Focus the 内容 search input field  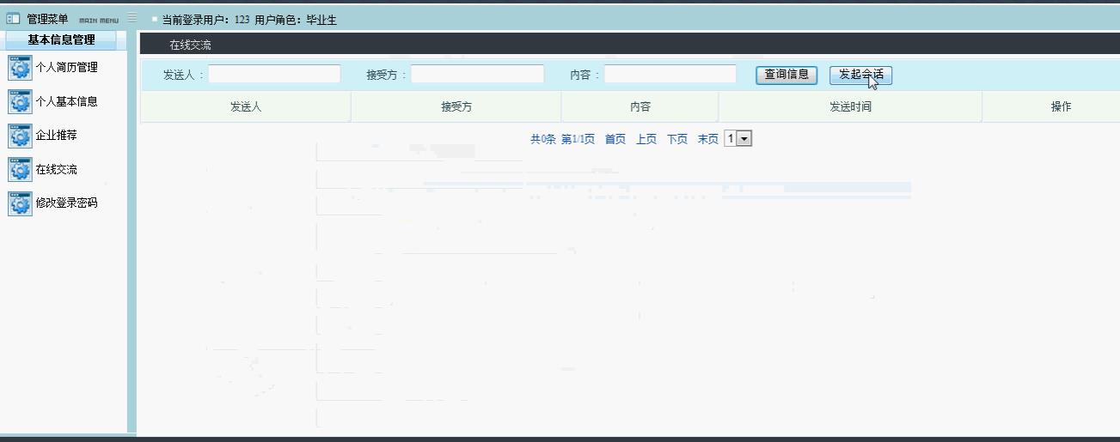point(670,75)
